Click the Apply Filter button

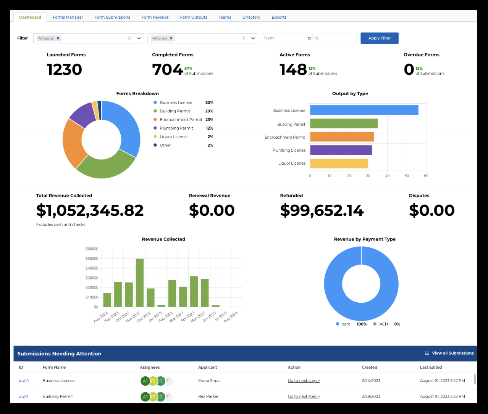[x=380, y=38]
